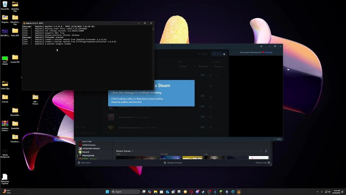Open Steam from the taskbar

point(203,192)
